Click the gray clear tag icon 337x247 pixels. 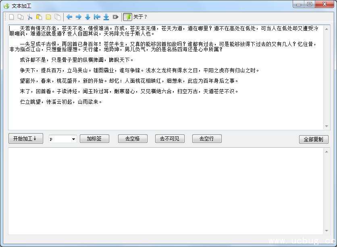[116, 17]
